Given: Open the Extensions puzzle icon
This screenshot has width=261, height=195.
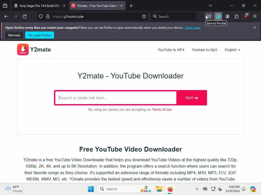Looking at the screenshot, I should [x=237, y=17].
